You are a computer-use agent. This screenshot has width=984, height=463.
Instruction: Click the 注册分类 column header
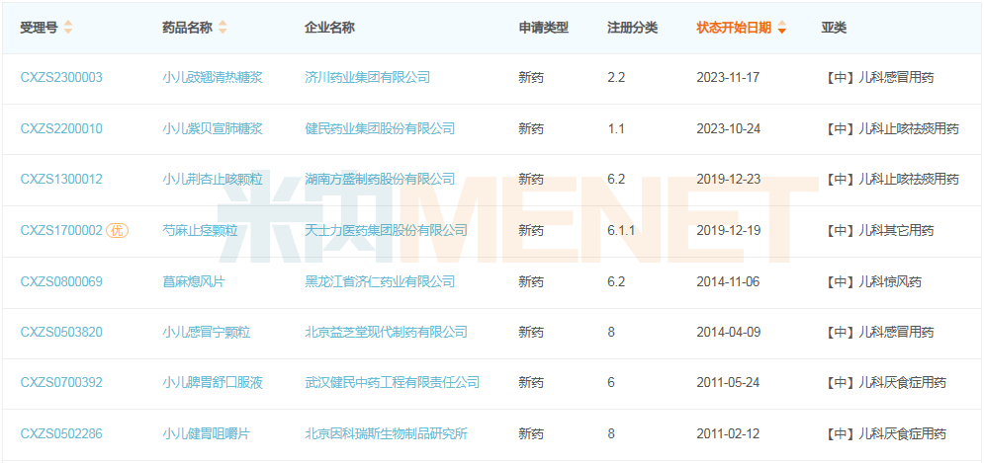[633, 28]
